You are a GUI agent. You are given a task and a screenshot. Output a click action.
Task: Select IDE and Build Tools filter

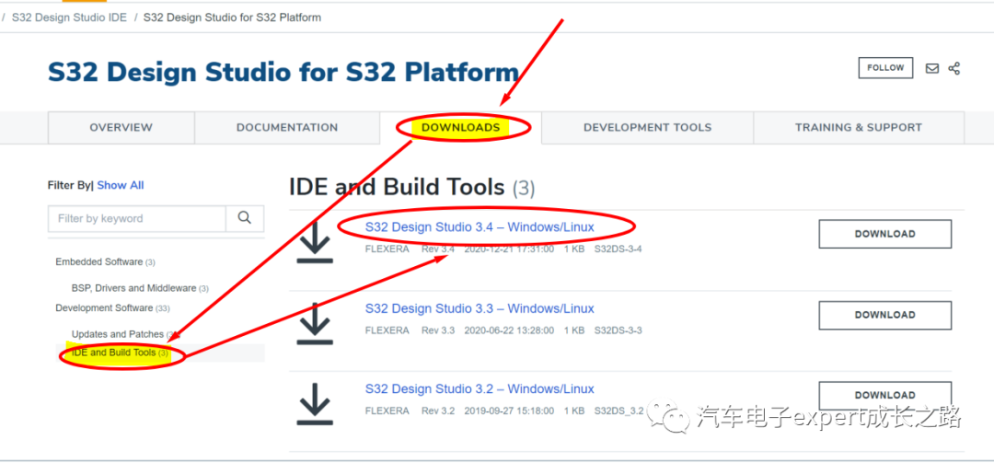point(121,353)
